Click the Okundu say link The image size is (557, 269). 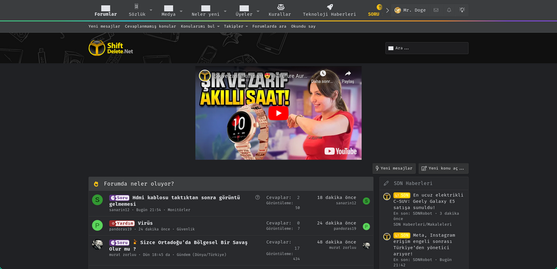point(303,26)
